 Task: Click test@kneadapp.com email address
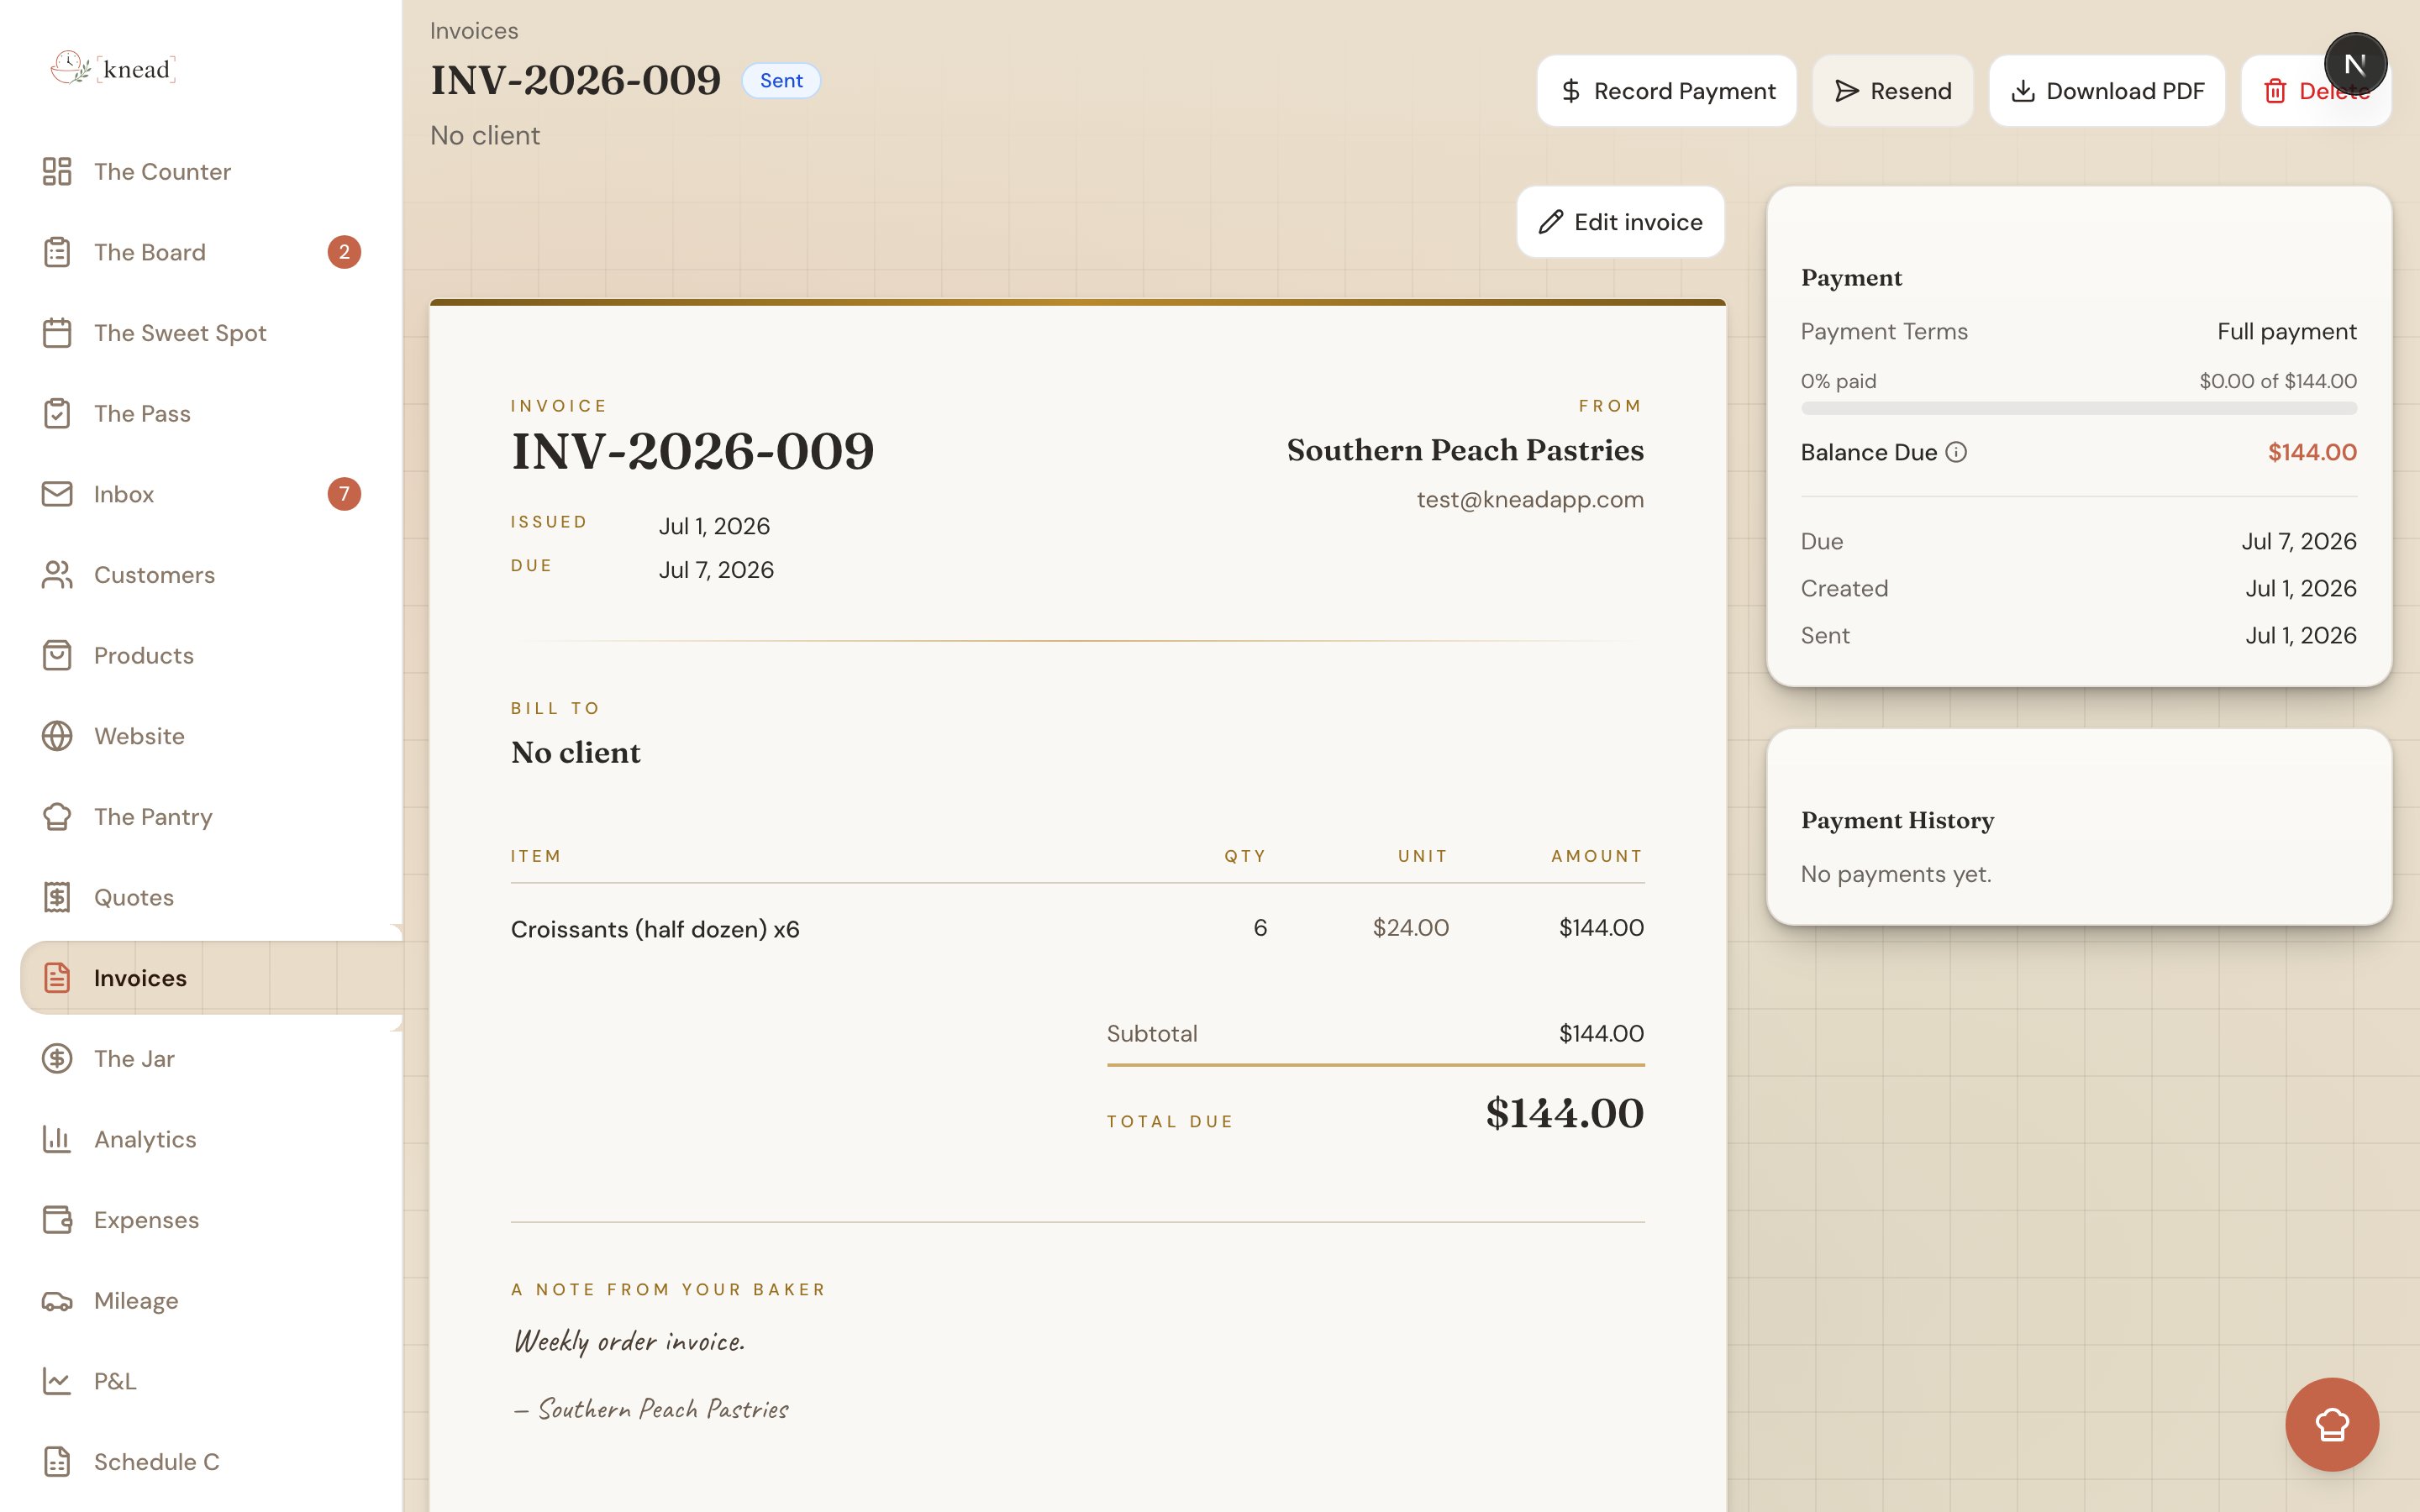click(1530, 499)
